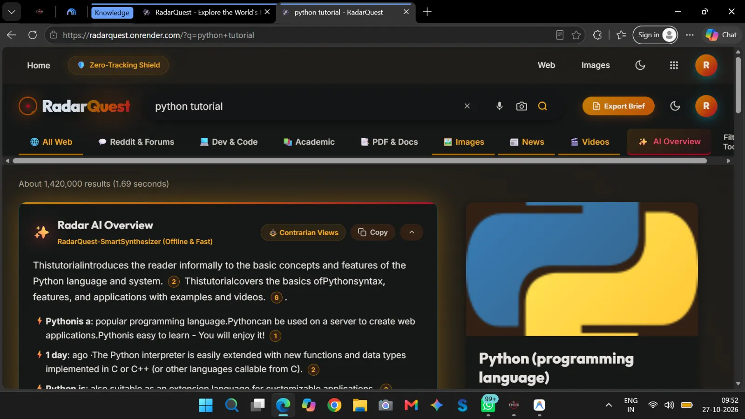The width and height of the screenshot is (745, 419).
Task: Open the browser tab list dropdown arrow
Action: (12, 12)
